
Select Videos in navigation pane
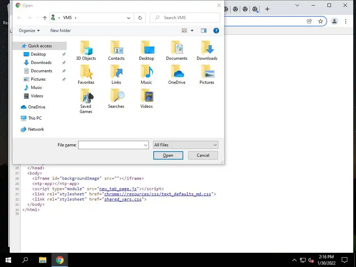37,96
